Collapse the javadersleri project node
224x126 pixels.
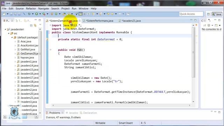click(x=5, y=29)
